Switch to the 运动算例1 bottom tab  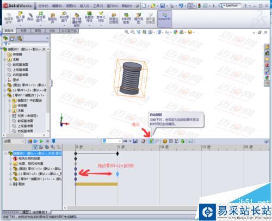click(41, 212)
